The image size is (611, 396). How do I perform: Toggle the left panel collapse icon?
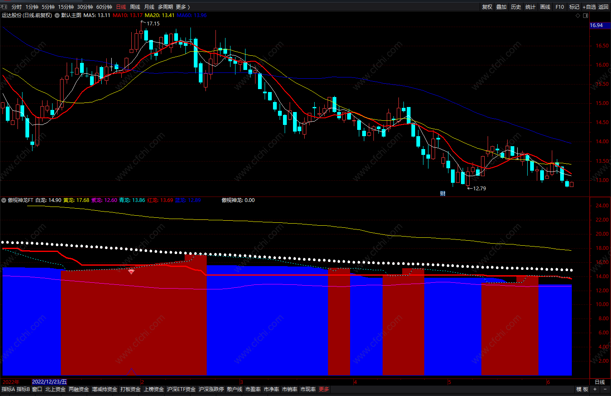coord(5,7)
